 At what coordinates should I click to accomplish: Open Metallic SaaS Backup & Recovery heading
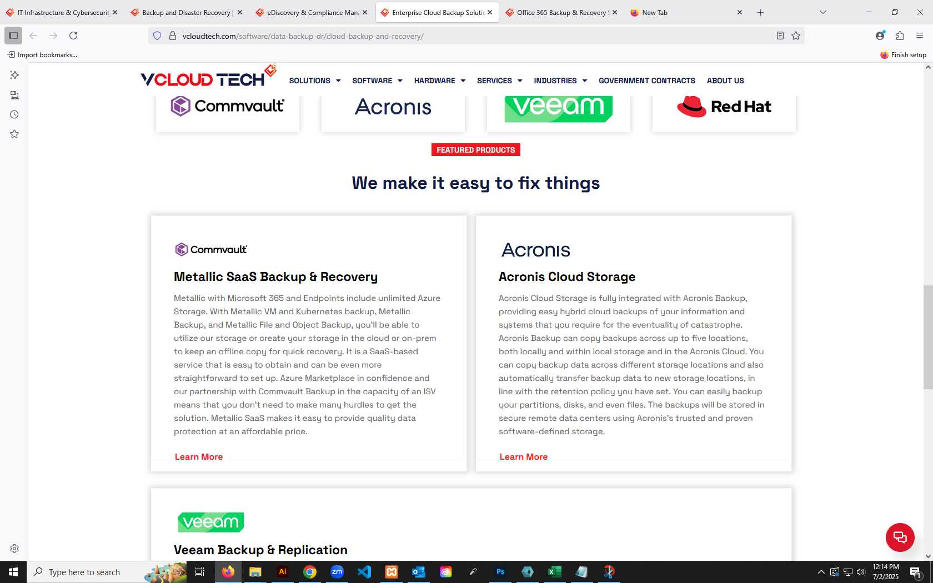(276, 277)
